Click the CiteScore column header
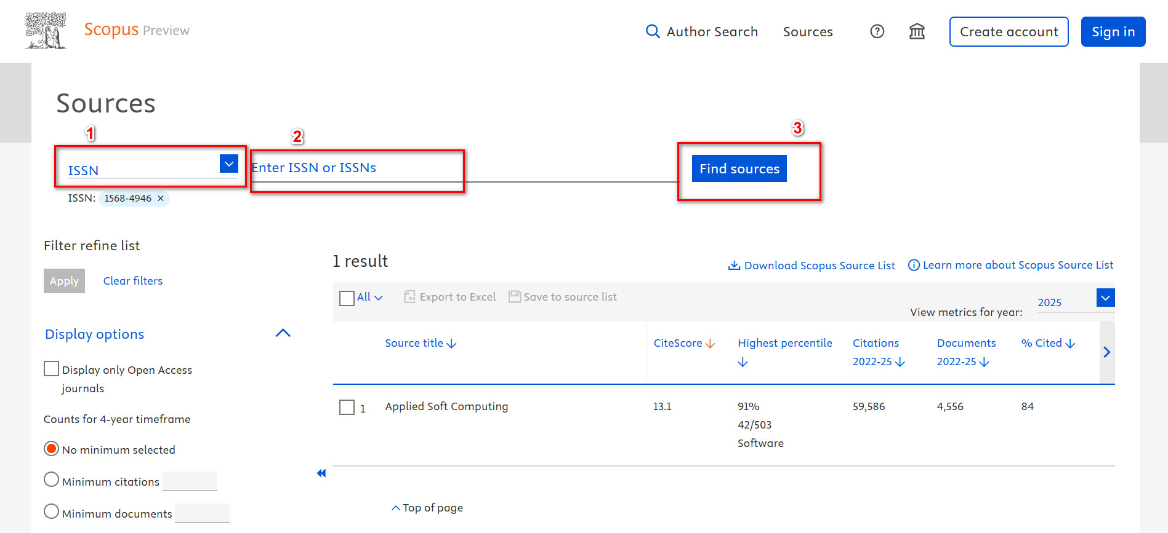 (x=678, y=343)
